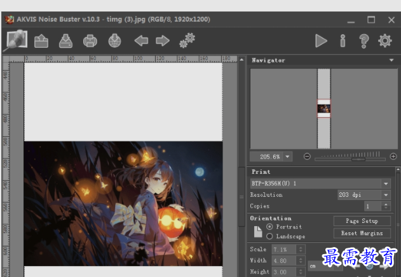
Task: Collapse the Navigator panel arrow
Action: click(x=391, y=60)
